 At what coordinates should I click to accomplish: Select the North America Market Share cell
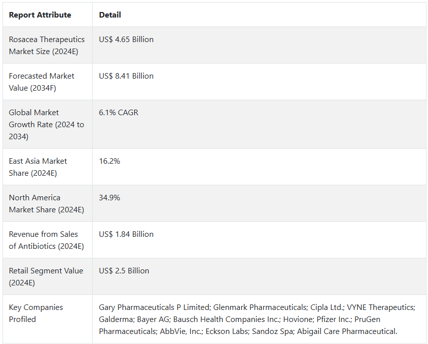click(x=48, y=203)
